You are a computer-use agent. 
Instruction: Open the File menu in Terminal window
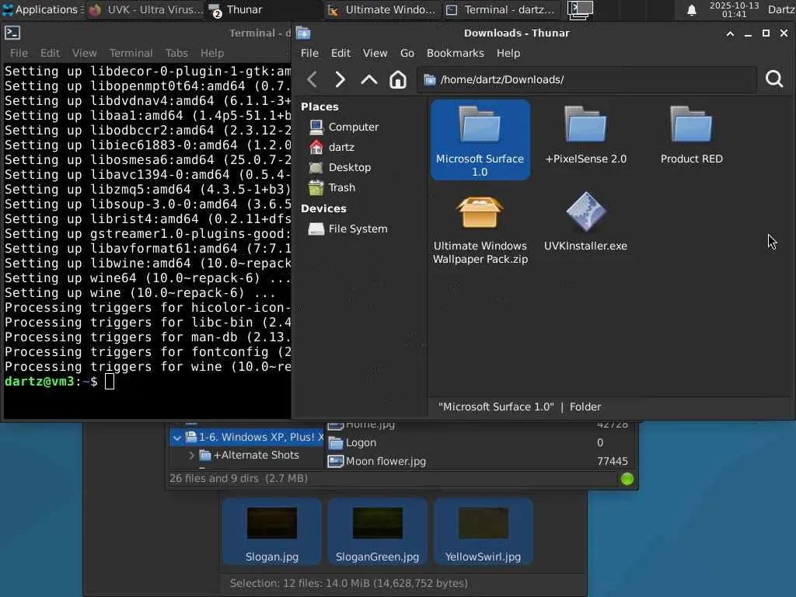point(19,54)
